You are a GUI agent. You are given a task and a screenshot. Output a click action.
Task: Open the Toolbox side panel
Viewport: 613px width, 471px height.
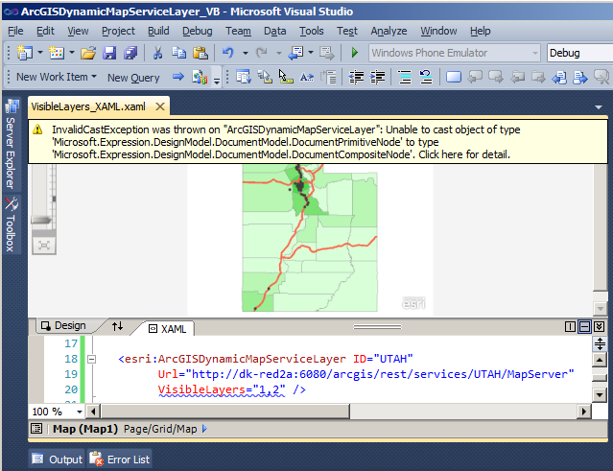pyautogui.click(x=12, y=224)
